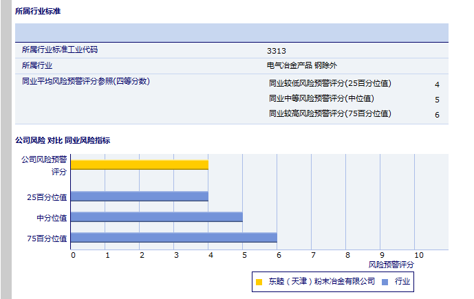Click the 公司风险预警评分 y-axis label
Screen dimensions: 474x299
pyautogui.click(x=44, y=165)
